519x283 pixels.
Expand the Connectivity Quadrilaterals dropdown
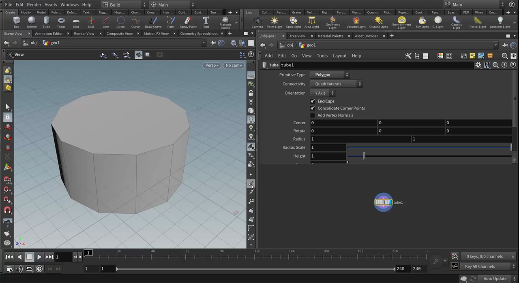pyautogui.click(x=336, y=84)
